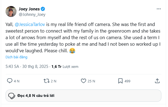Click the reply speech bubble icon
168x107 pixels.
[x=10, y=81]
